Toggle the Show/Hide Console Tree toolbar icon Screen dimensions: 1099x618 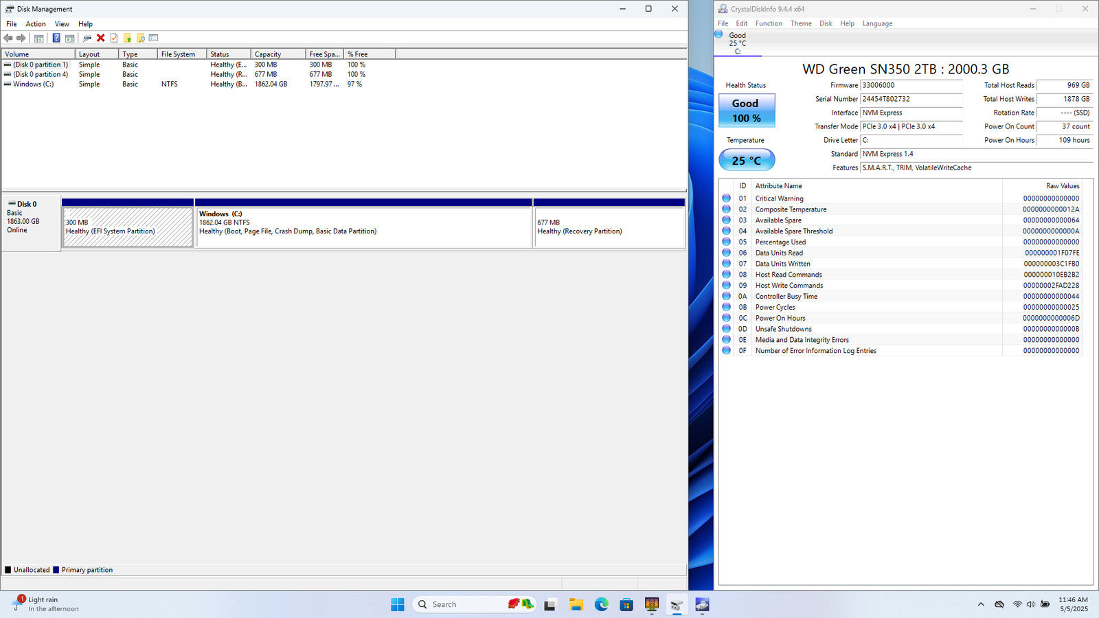click(x=38, y=38)
